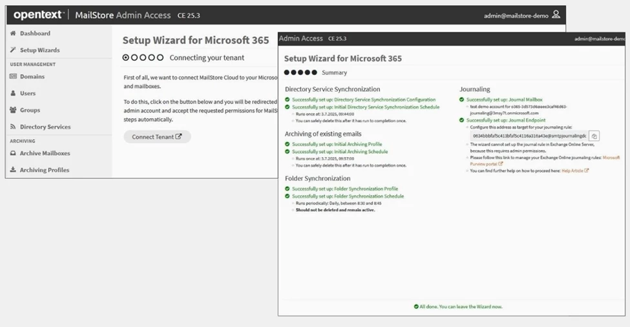Click the Connect Tenant button
Screen dimensions: 630x327
(157, 137)
